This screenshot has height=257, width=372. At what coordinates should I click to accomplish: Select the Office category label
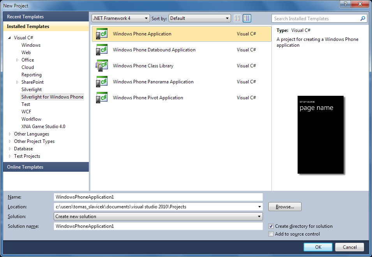click(28, 60)
